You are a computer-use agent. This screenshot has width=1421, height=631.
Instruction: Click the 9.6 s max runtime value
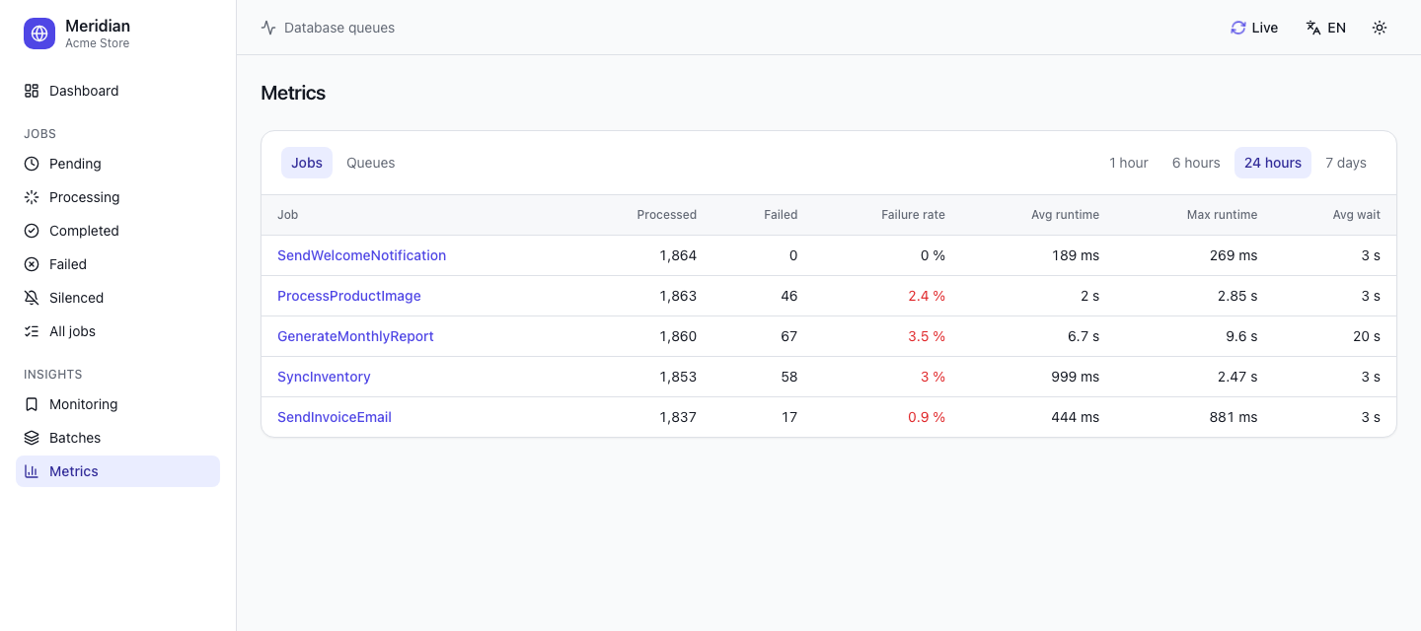tap(1241, 336)
